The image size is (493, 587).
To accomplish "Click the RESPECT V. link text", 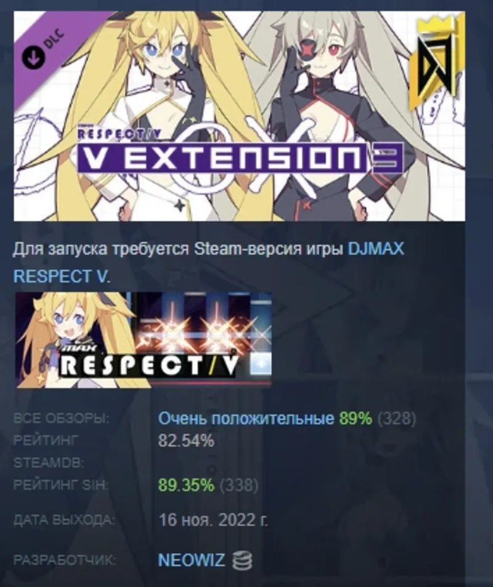I will point(62,277).
